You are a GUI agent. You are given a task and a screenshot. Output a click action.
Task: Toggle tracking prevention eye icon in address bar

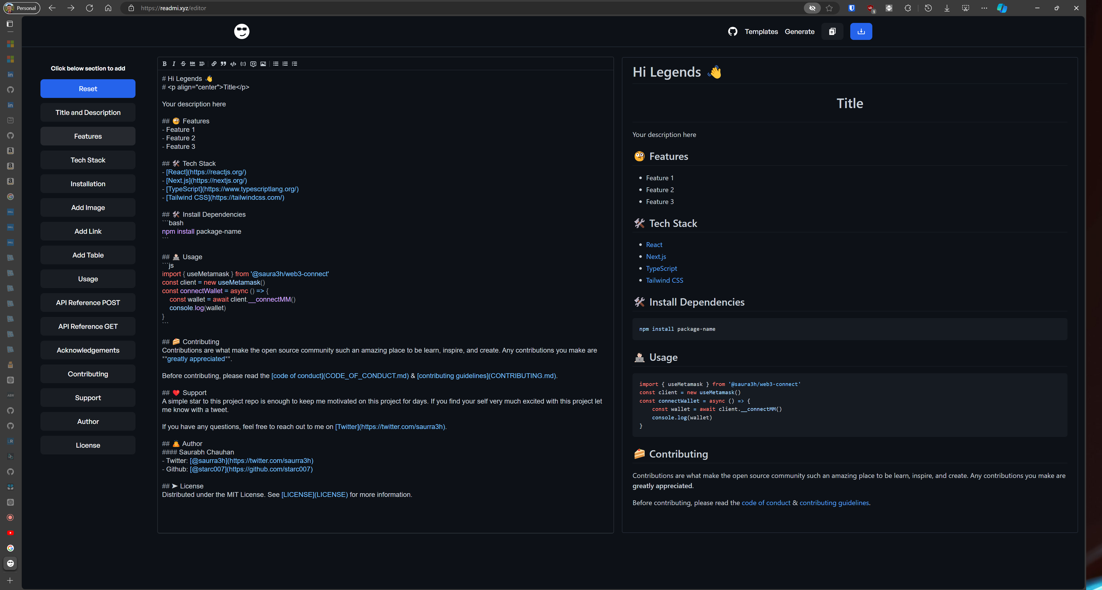coord(812,8)
